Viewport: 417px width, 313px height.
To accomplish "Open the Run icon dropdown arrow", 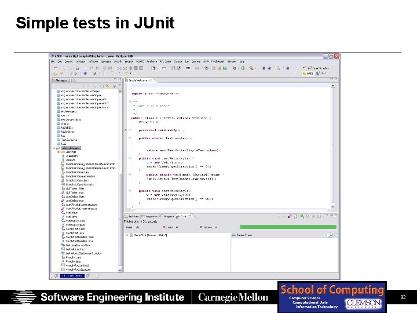I will pyautogui.click(x=247, y=68).
